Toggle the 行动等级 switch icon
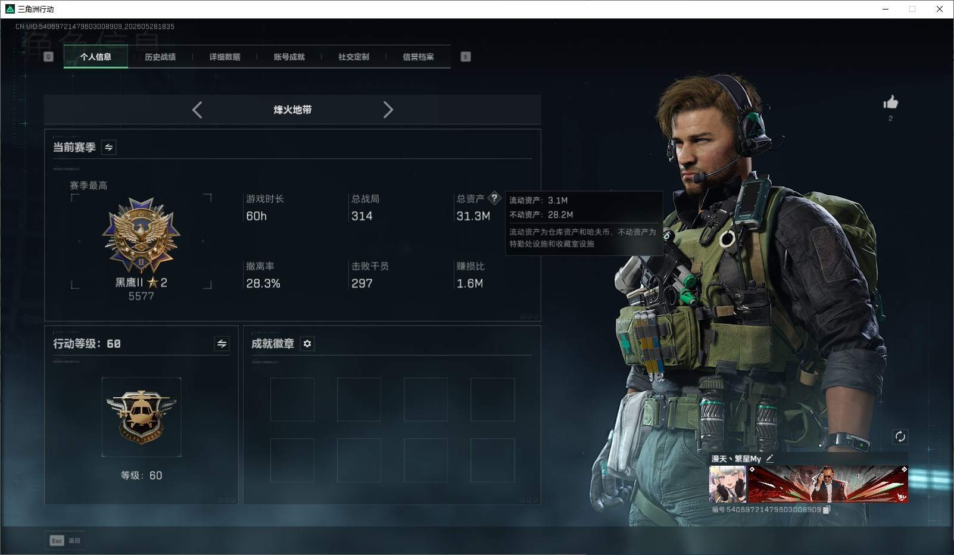 tap(222, 344)
